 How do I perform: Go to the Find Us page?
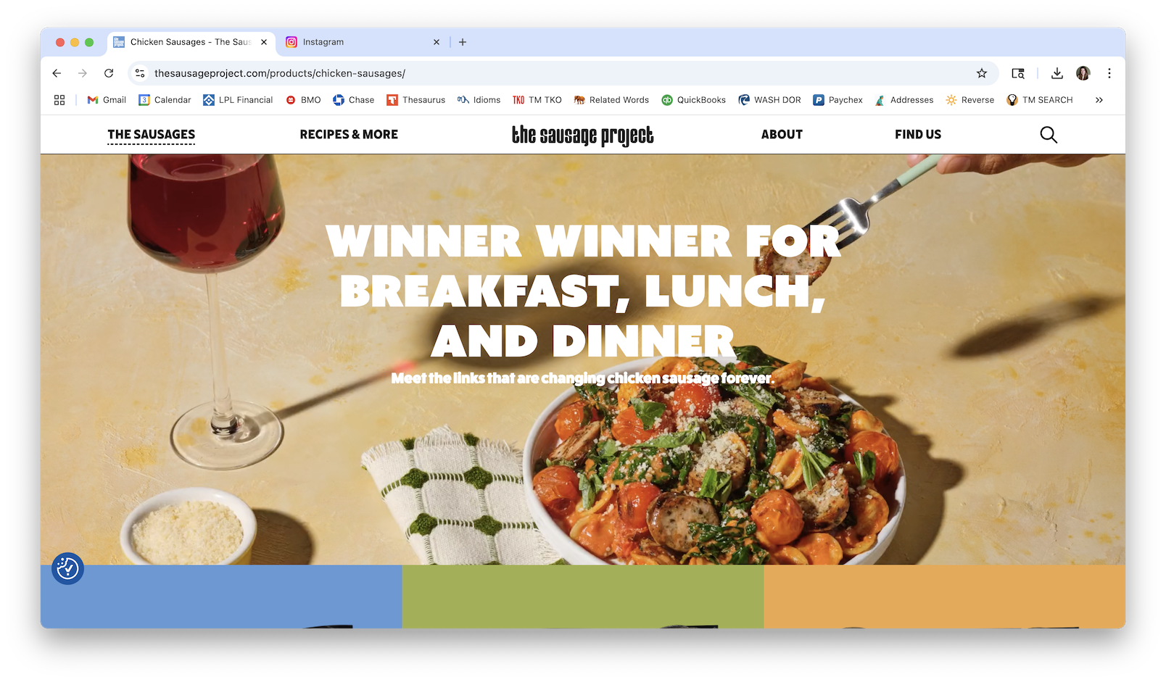[918, 135]
